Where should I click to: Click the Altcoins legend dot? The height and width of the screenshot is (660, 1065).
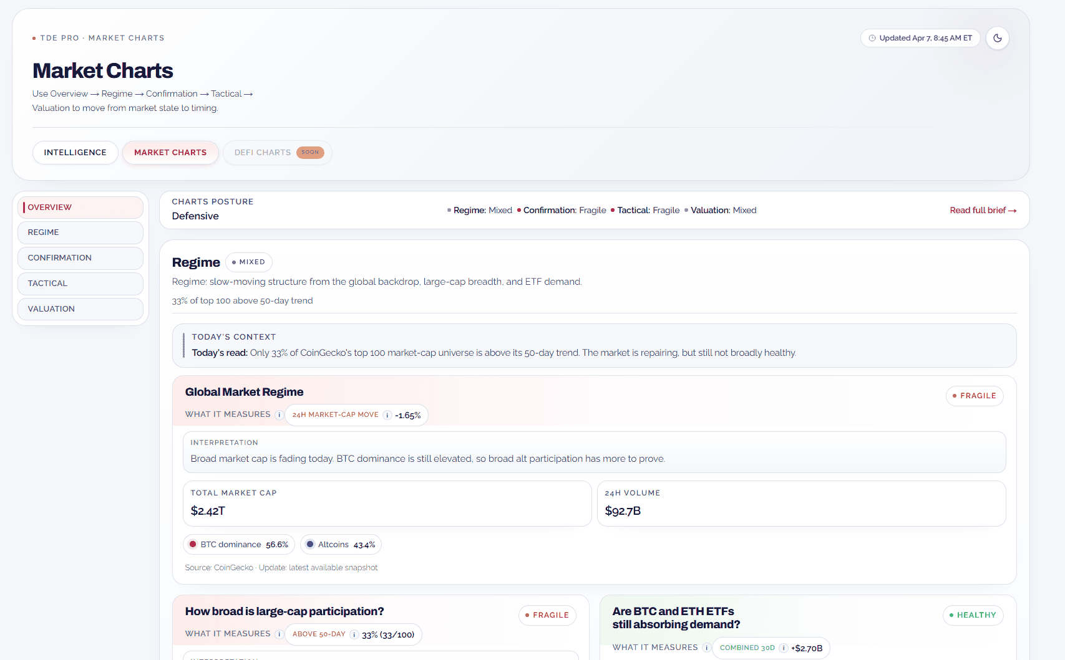pyautogui.click(x=310, y=544)
